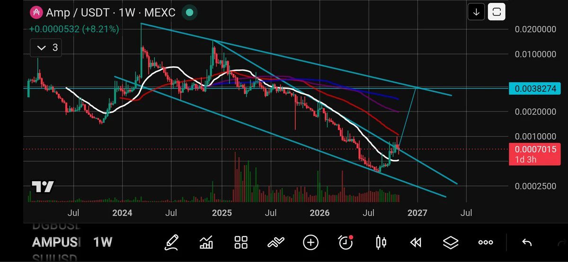The image size is (568, 262).
Task: Tap the +0.0000532 (+8.21%) change text
Action: 74,29
